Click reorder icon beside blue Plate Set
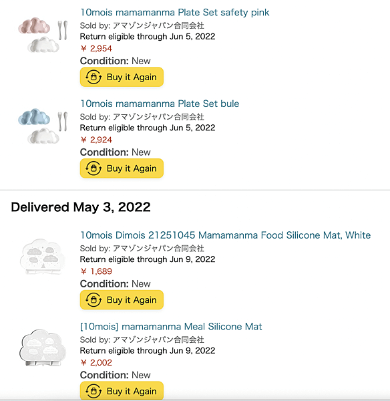Image resolution: width=390 pixels, height=401 pixels. (93, 168)
